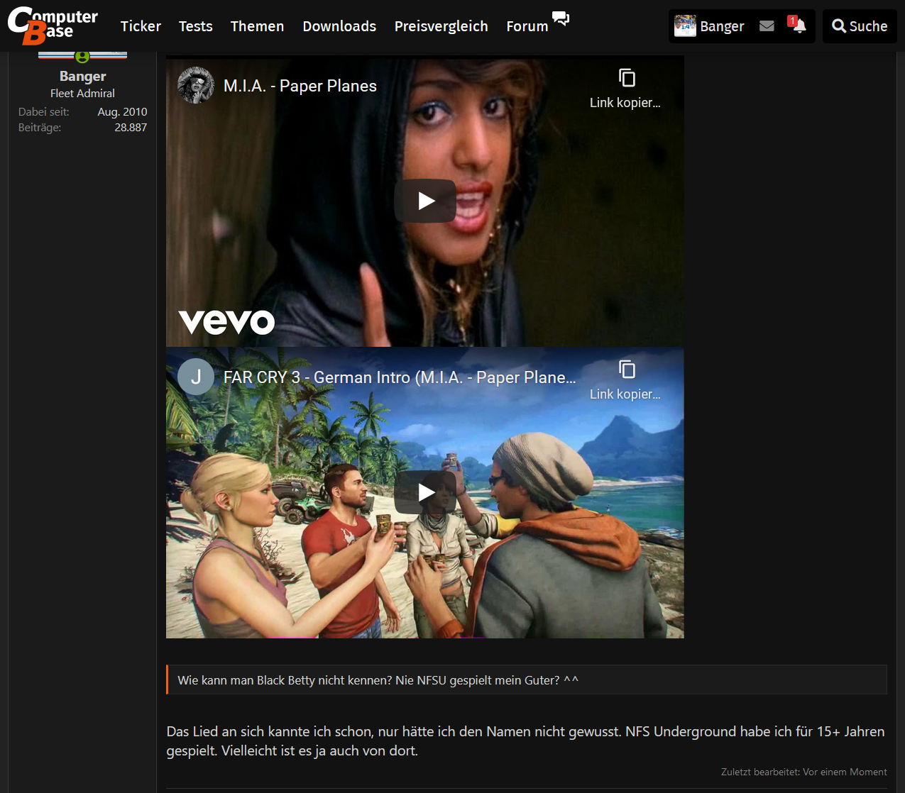Open the ComputerBase logo homepage
The height and width of the screenshot is (793, 905).
(53, 26)
